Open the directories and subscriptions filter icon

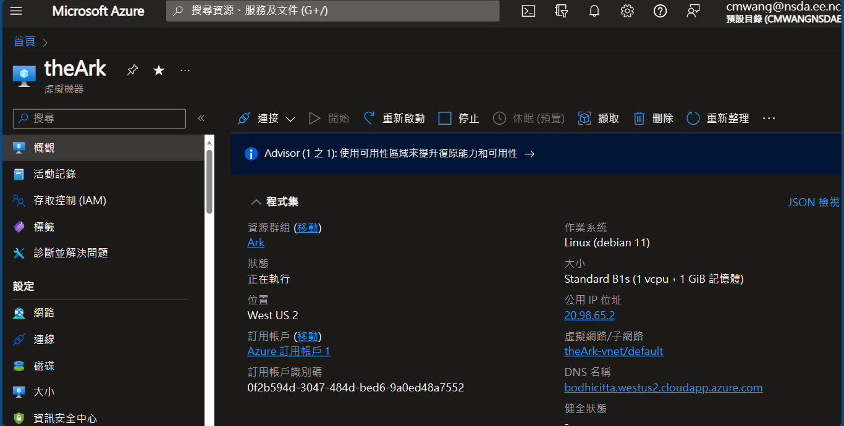561,11
